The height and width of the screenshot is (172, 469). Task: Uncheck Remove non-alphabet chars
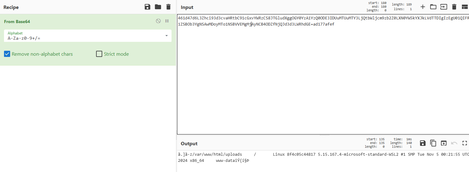7,54
